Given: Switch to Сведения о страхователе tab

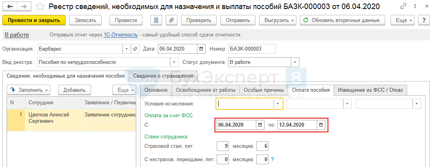Looking at the screenshot, I should [163, 76].
